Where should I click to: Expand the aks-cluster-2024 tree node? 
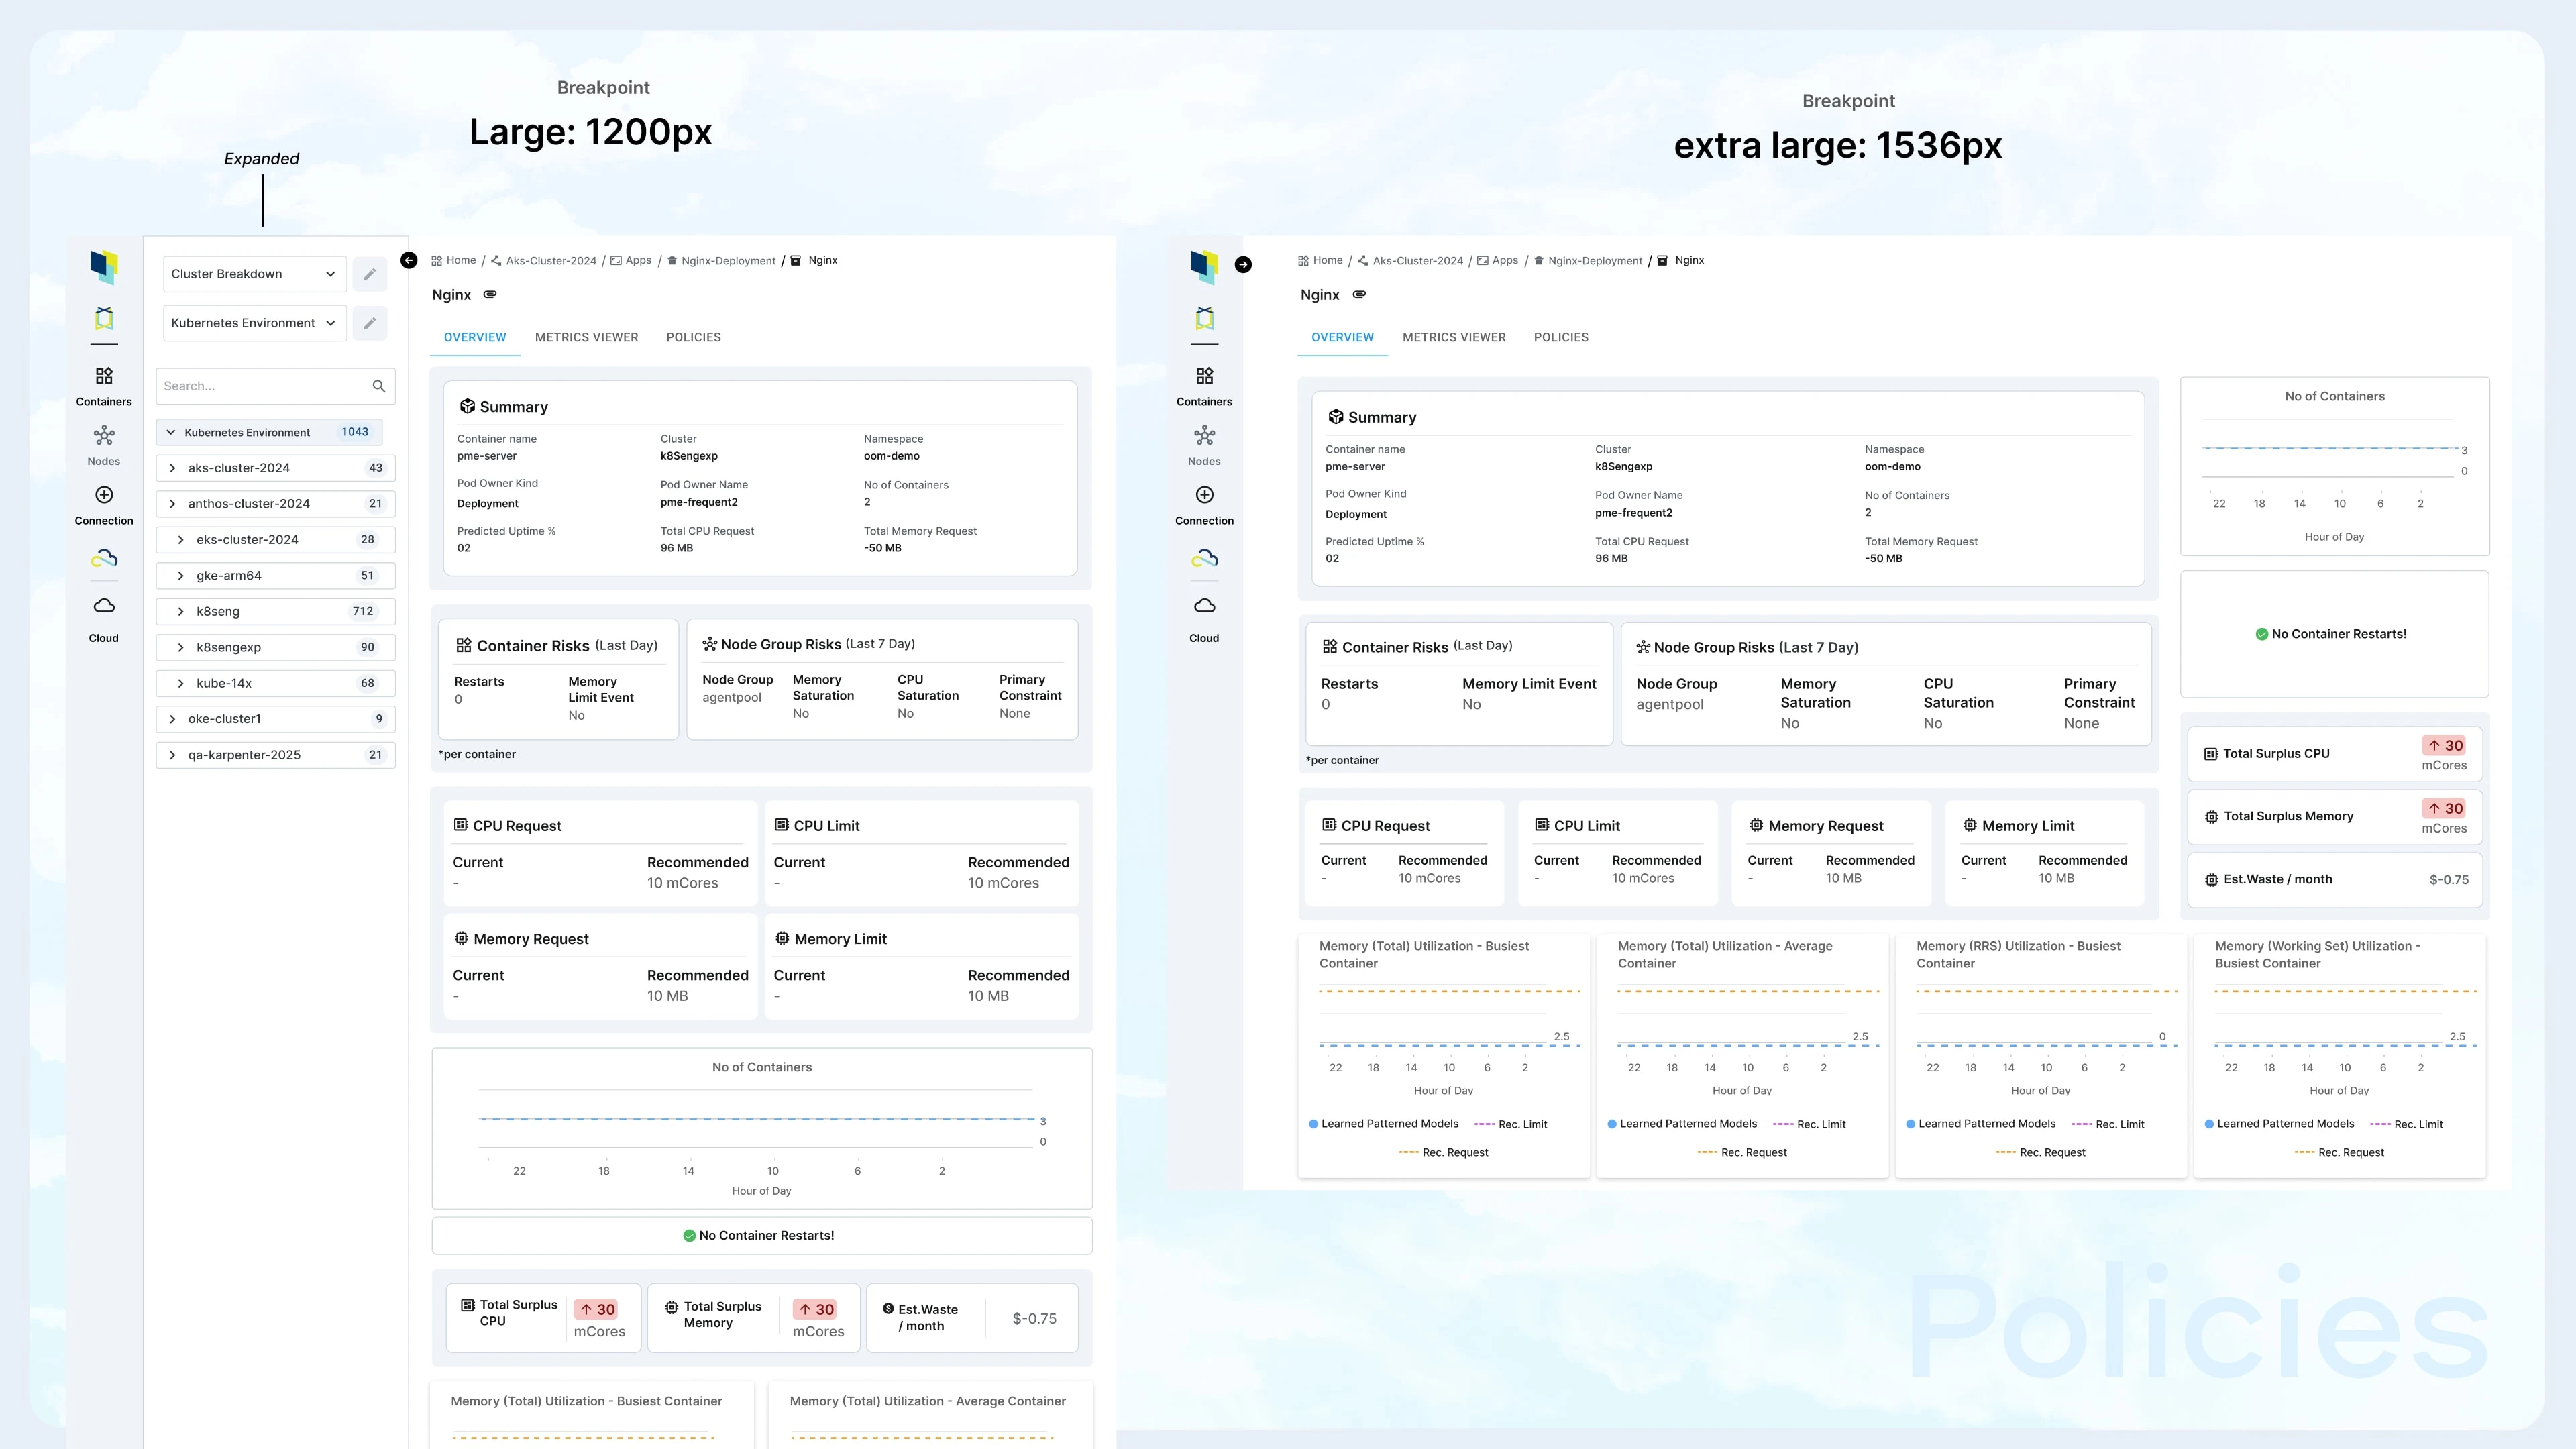pos(173,468)
